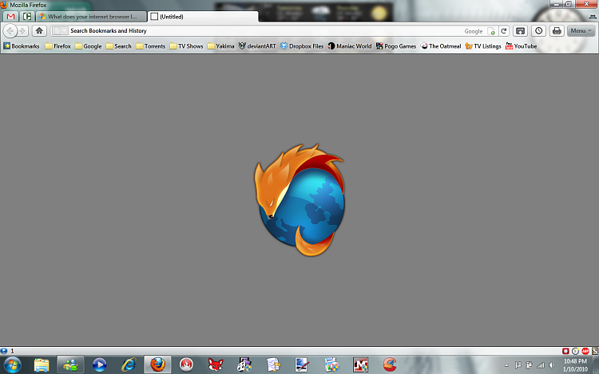Click the S add-on icon in status bar

(x=595, y=351)
